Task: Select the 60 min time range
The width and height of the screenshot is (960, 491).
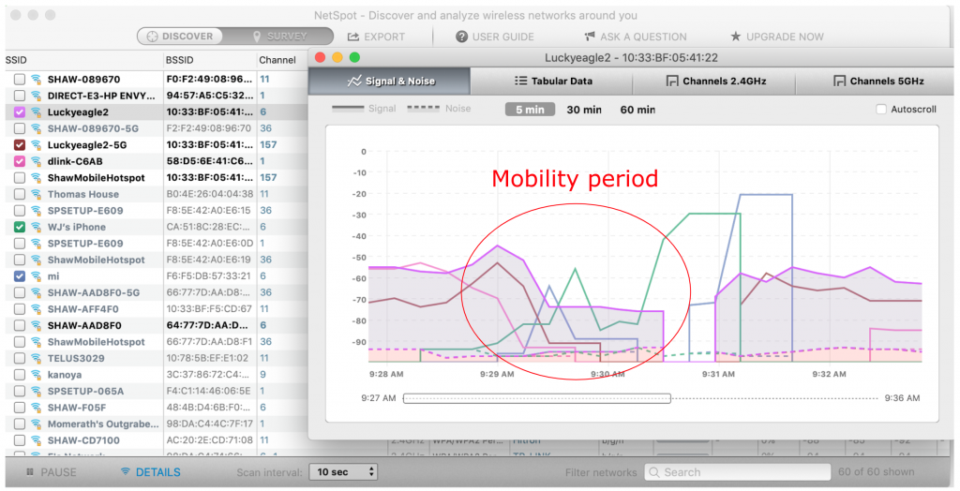Action: [637, 110]
